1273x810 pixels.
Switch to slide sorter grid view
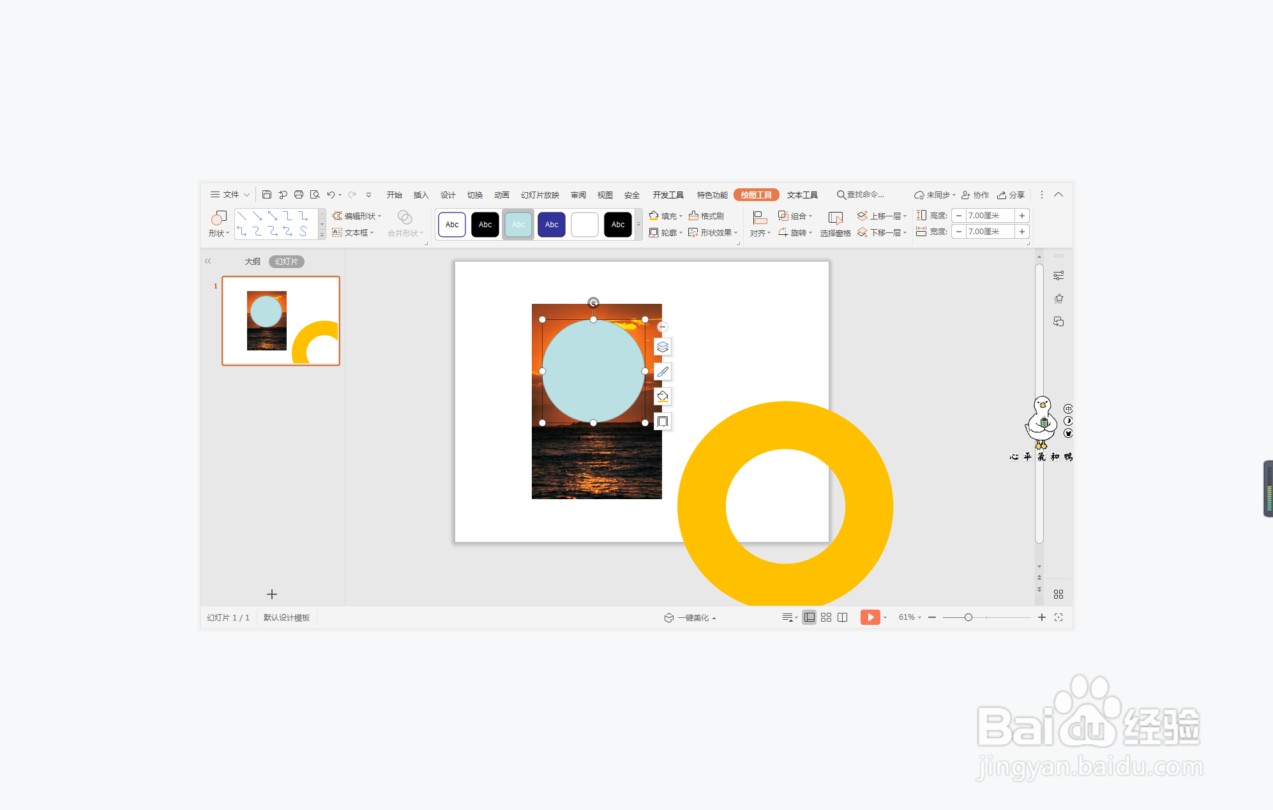[826, 617]
